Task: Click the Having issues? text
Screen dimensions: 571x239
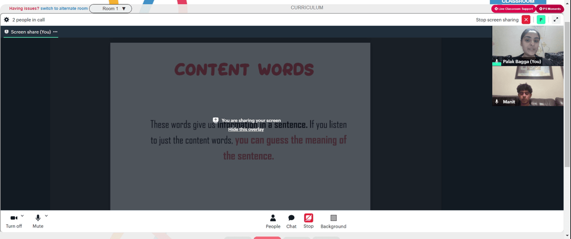Action: click(x=24, y=9)
